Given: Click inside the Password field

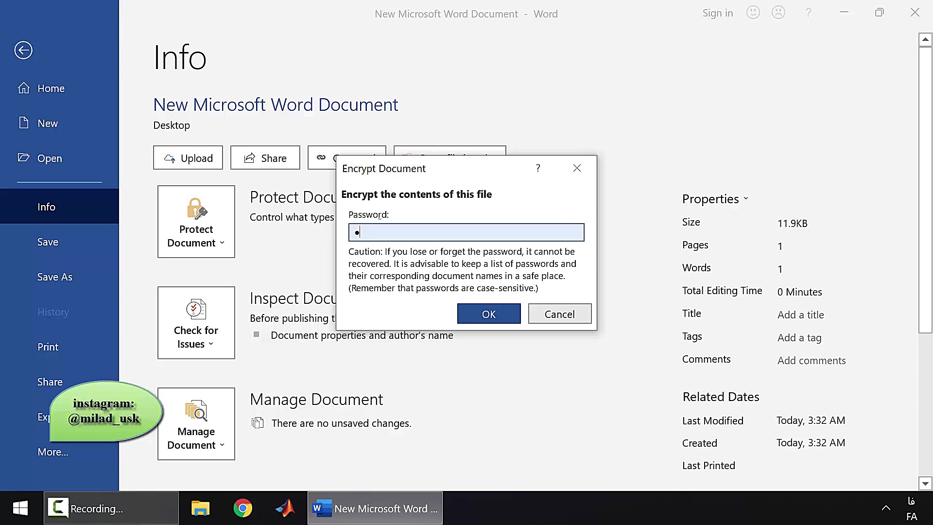Looking at the screenshot, I should tap(466, 233).
